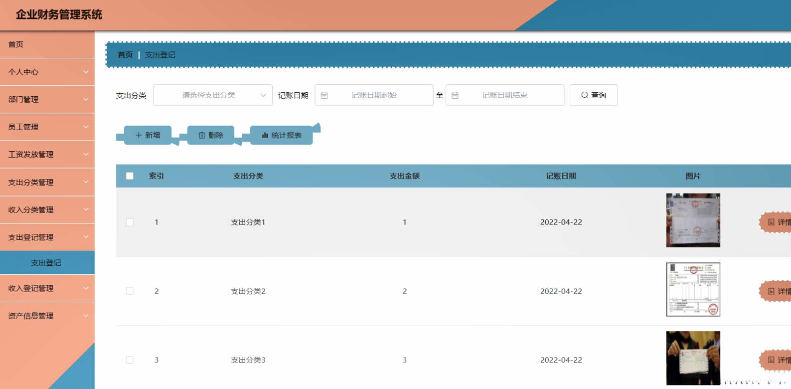Click the 2022-04-22 date in row 支出分类1
Viewport: 791px width, 389px height.
561,222
